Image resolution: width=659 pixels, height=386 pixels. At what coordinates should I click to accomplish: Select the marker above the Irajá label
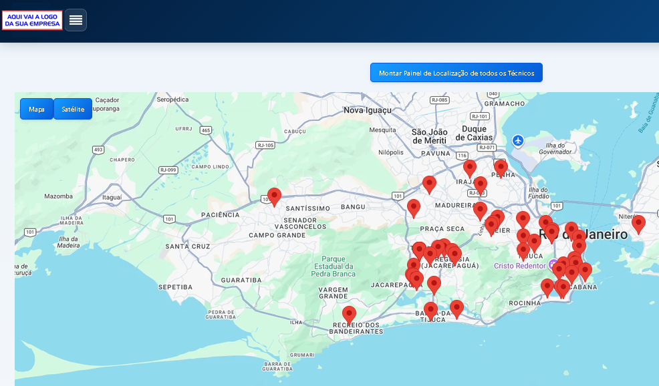[x=470, y=169]
